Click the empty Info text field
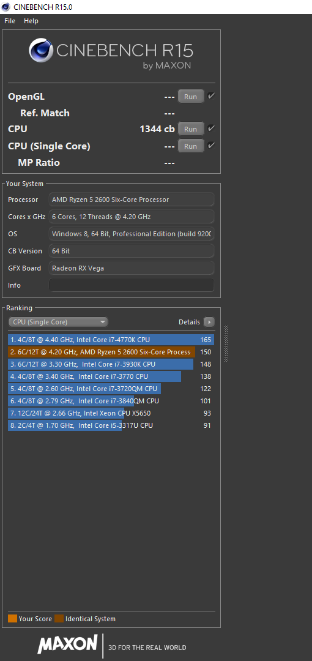This screenshot has height=661, width=312. pos(132,285)
